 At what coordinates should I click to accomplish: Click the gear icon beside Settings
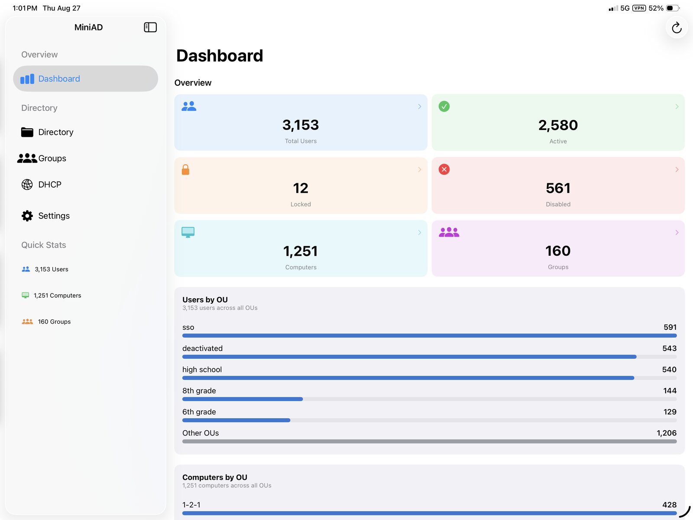[x=27, y=216]
